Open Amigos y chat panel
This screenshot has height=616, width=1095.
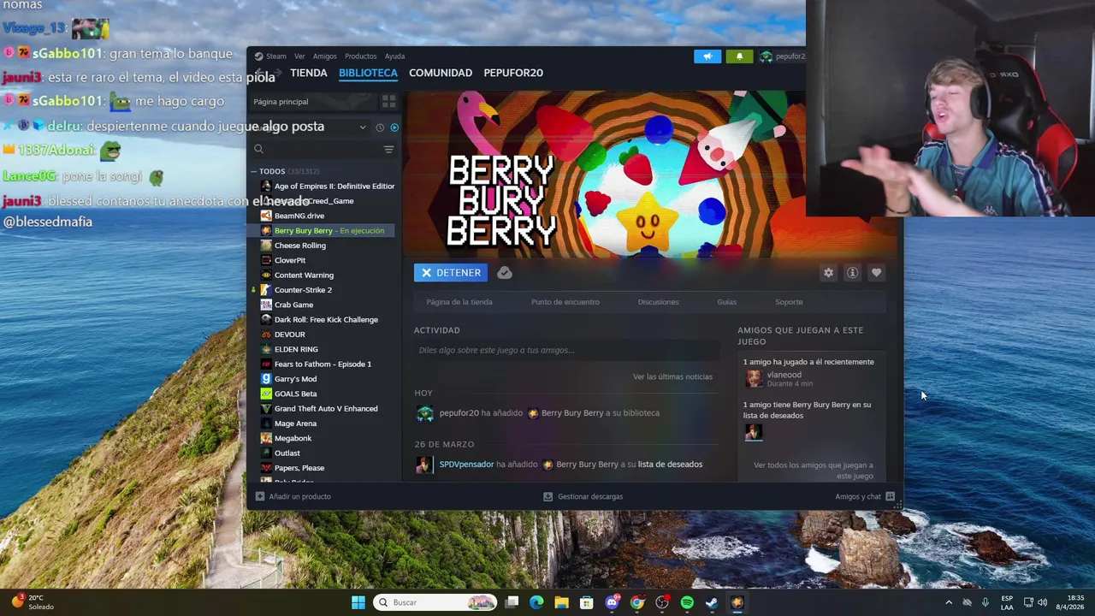pos(865,496)
